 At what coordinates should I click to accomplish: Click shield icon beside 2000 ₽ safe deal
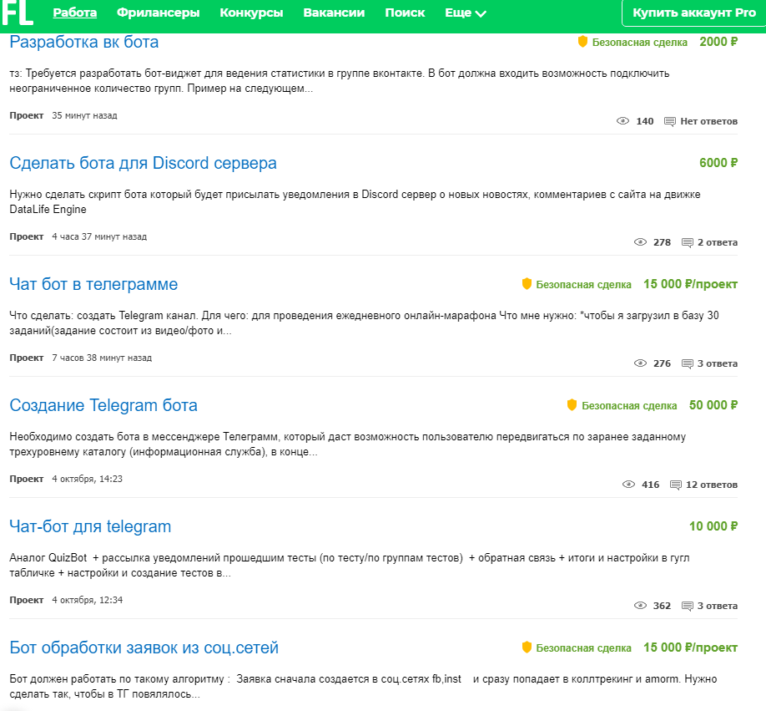coord(582,42)
